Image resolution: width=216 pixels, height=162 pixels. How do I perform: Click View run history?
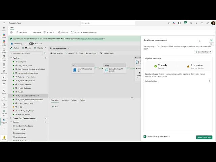107,53
